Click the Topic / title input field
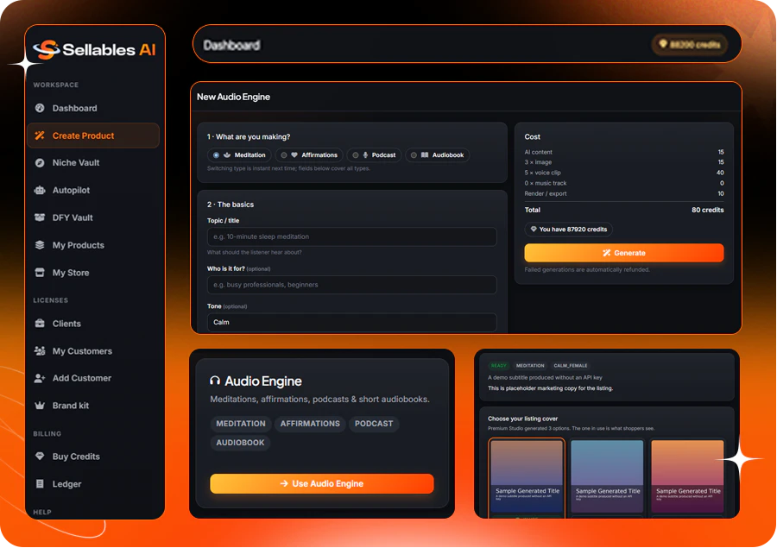The image size is (777, 548). [x=352, y=236]
